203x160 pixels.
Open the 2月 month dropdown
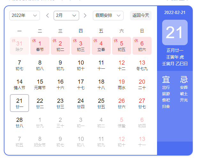(66, 16)
